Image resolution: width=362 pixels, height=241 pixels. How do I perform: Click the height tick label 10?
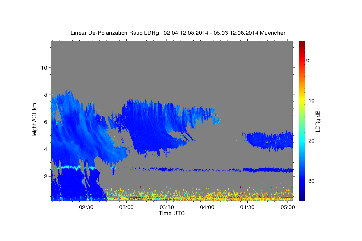coord(44,67)
